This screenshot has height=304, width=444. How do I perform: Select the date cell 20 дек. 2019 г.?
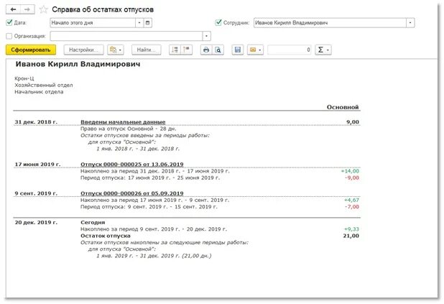[x=36, y=222]
